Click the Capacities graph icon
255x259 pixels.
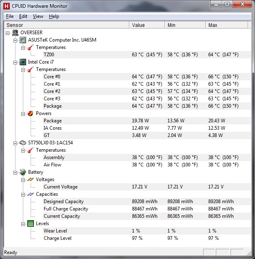point(31,194)
